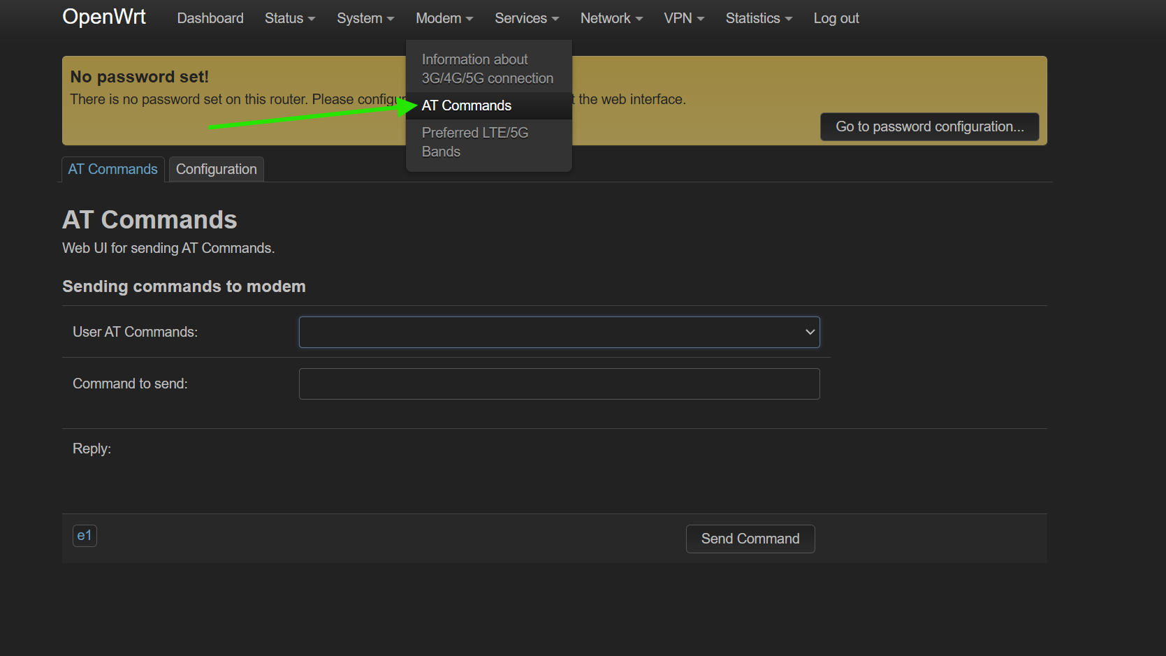1166x656 pixels.
Task: Expand the Network dropdown menu
Action: (611, 18)
